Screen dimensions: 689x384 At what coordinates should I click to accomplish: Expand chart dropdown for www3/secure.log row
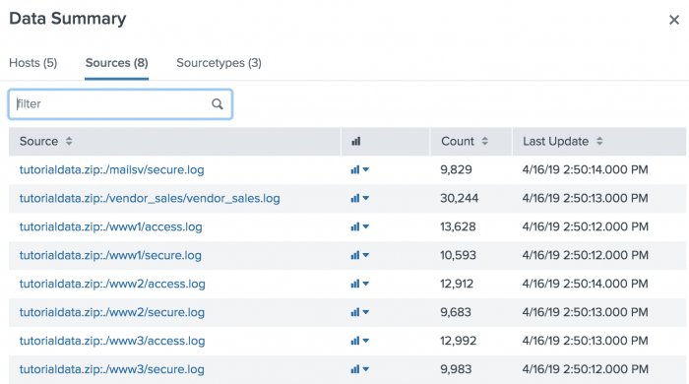click(360, 369)
